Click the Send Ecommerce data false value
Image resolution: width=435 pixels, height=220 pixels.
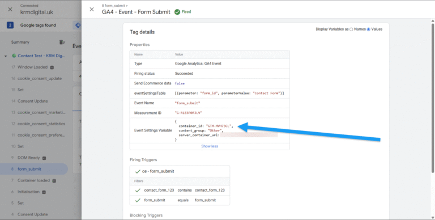pos(180,83)
